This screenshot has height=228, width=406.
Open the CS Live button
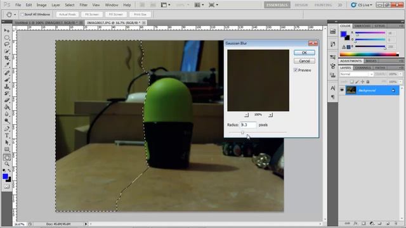(362, 5)
